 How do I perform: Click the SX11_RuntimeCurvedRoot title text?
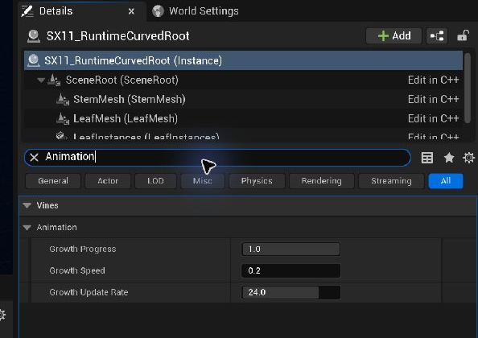coord(117,36)
